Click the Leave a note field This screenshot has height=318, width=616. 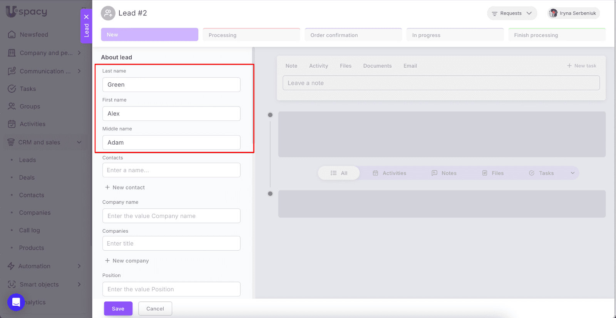441,83
